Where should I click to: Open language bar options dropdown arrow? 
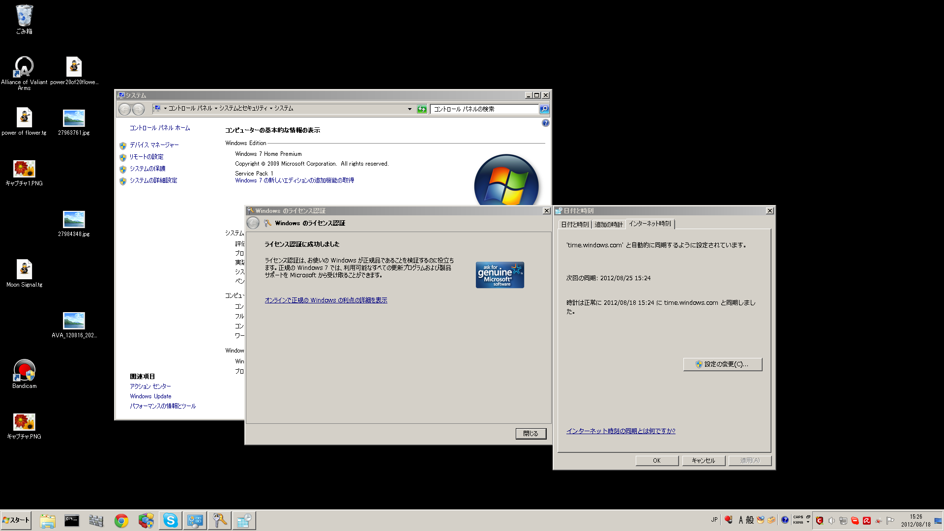coord(808,523)
